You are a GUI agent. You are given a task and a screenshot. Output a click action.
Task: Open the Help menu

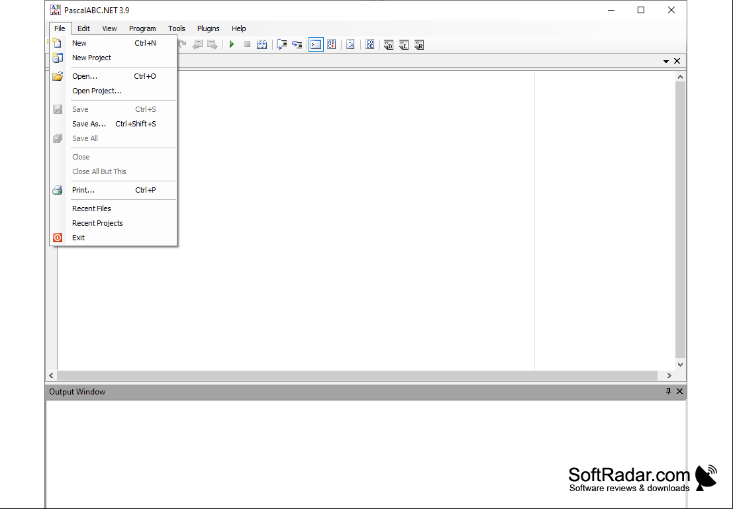[239, 28]
